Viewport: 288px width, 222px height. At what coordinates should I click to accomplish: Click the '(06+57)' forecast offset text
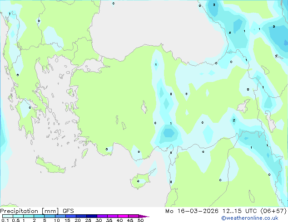(273, 211)
